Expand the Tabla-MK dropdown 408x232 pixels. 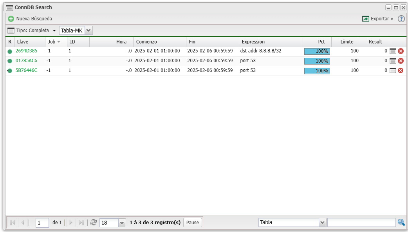point(88,31)
